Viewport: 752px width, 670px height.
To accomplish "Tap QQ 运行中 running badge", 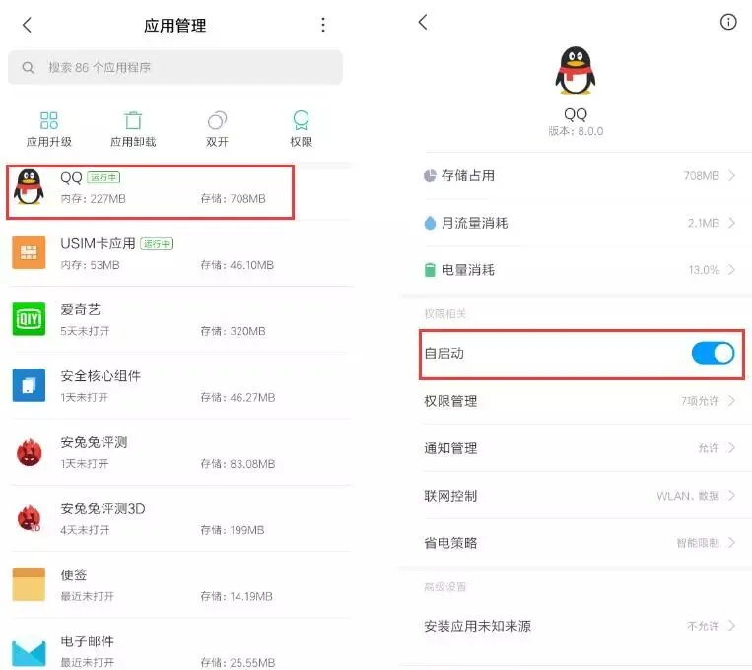I will 103,178.
